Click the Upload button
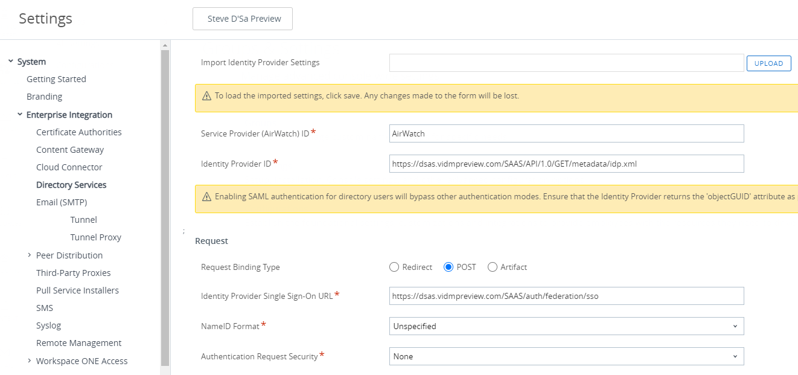 tap(768, 63)
